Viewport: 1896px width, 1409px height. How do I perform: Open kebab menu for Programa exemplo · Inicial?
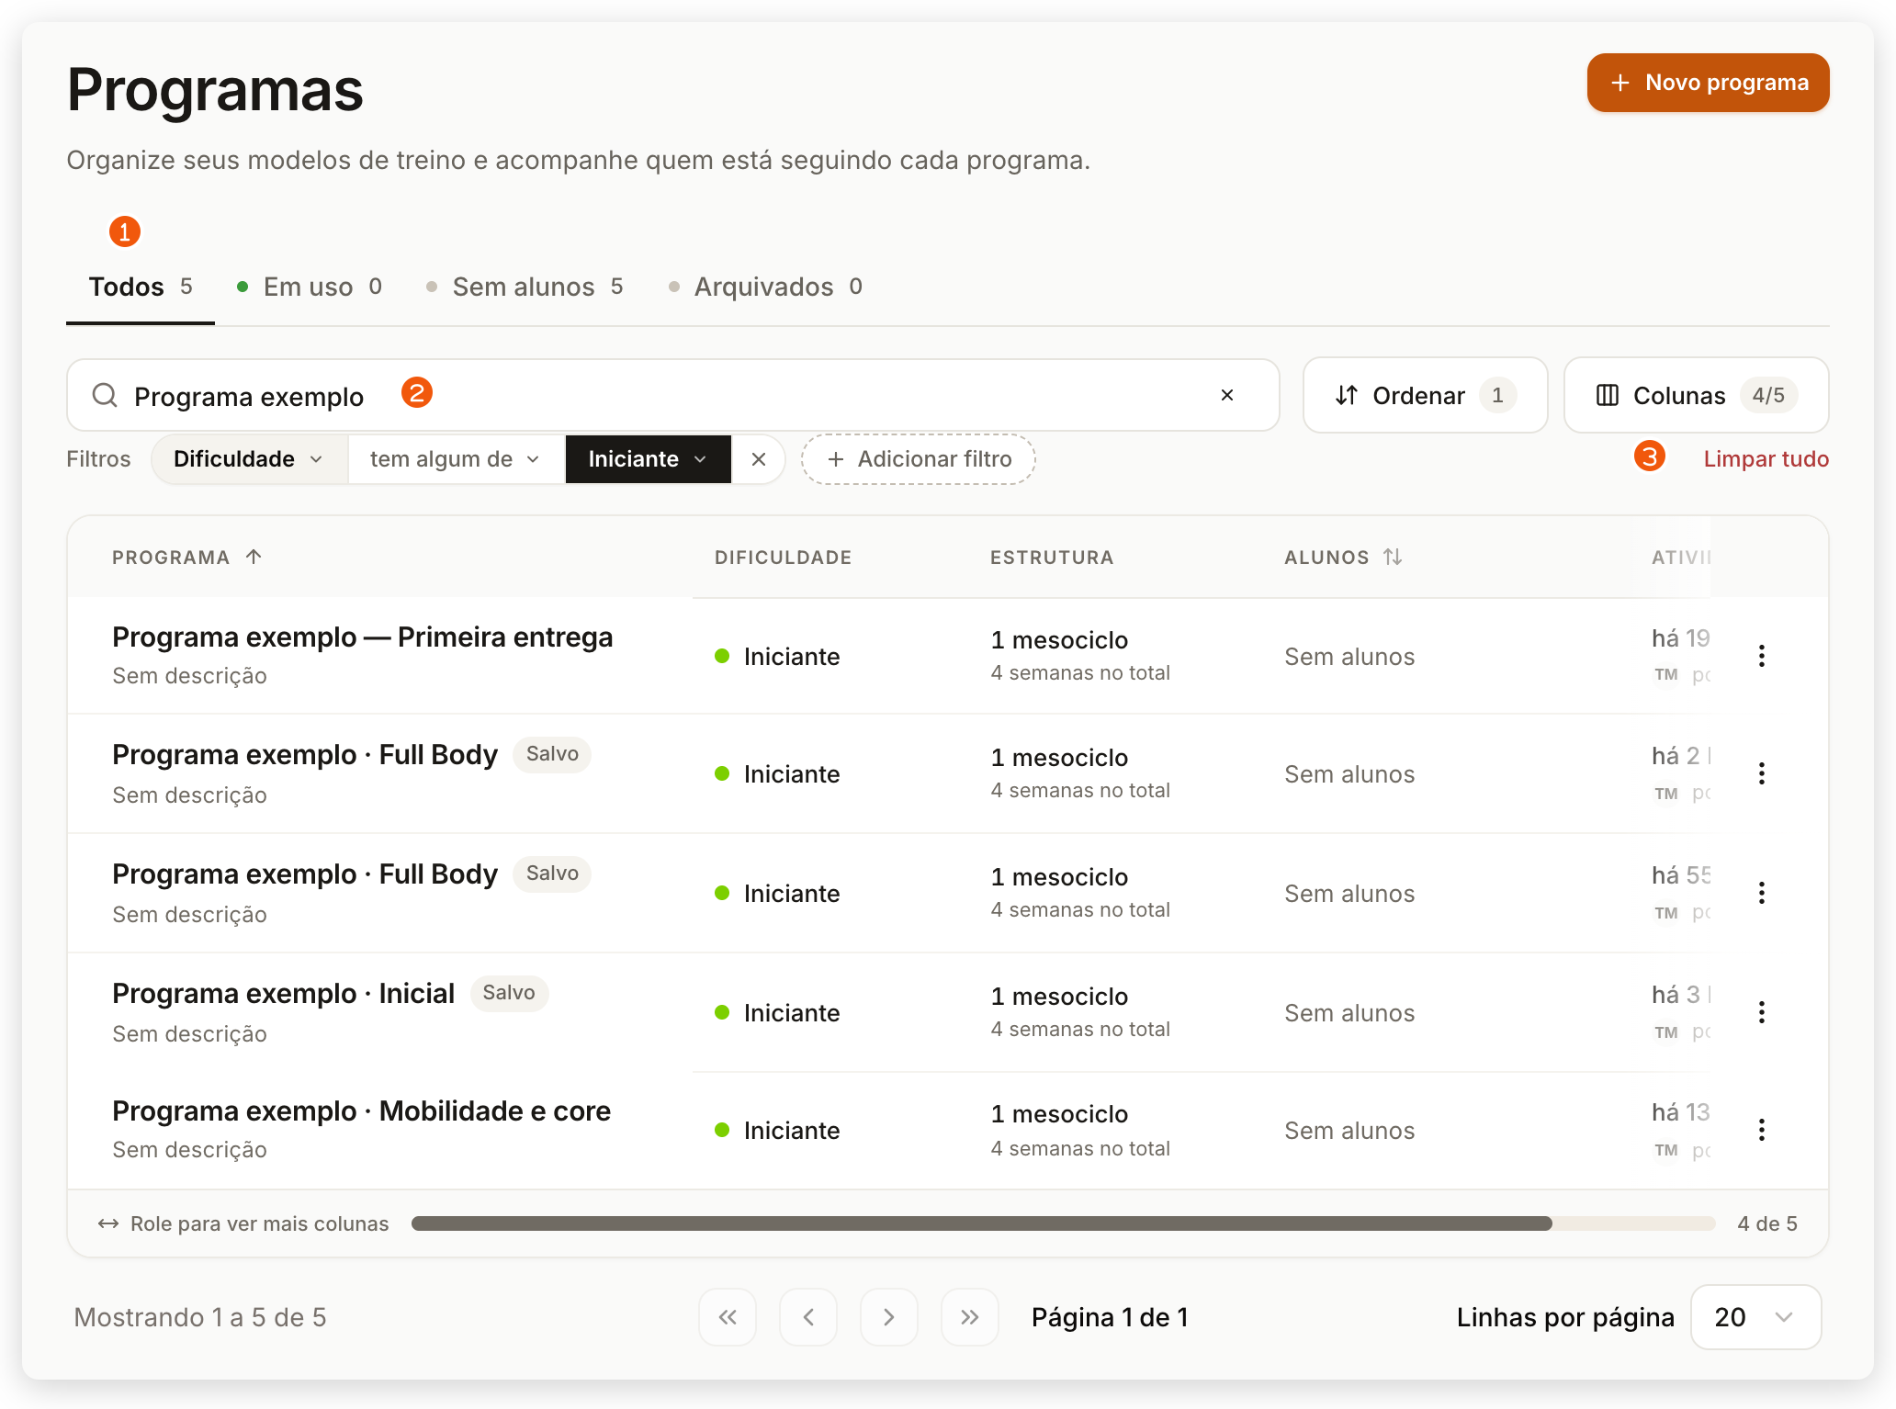point(1761,1012)
